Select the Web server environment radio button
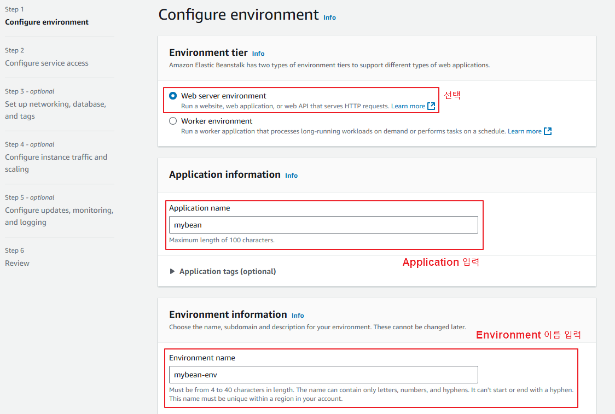 pos(173,96)
